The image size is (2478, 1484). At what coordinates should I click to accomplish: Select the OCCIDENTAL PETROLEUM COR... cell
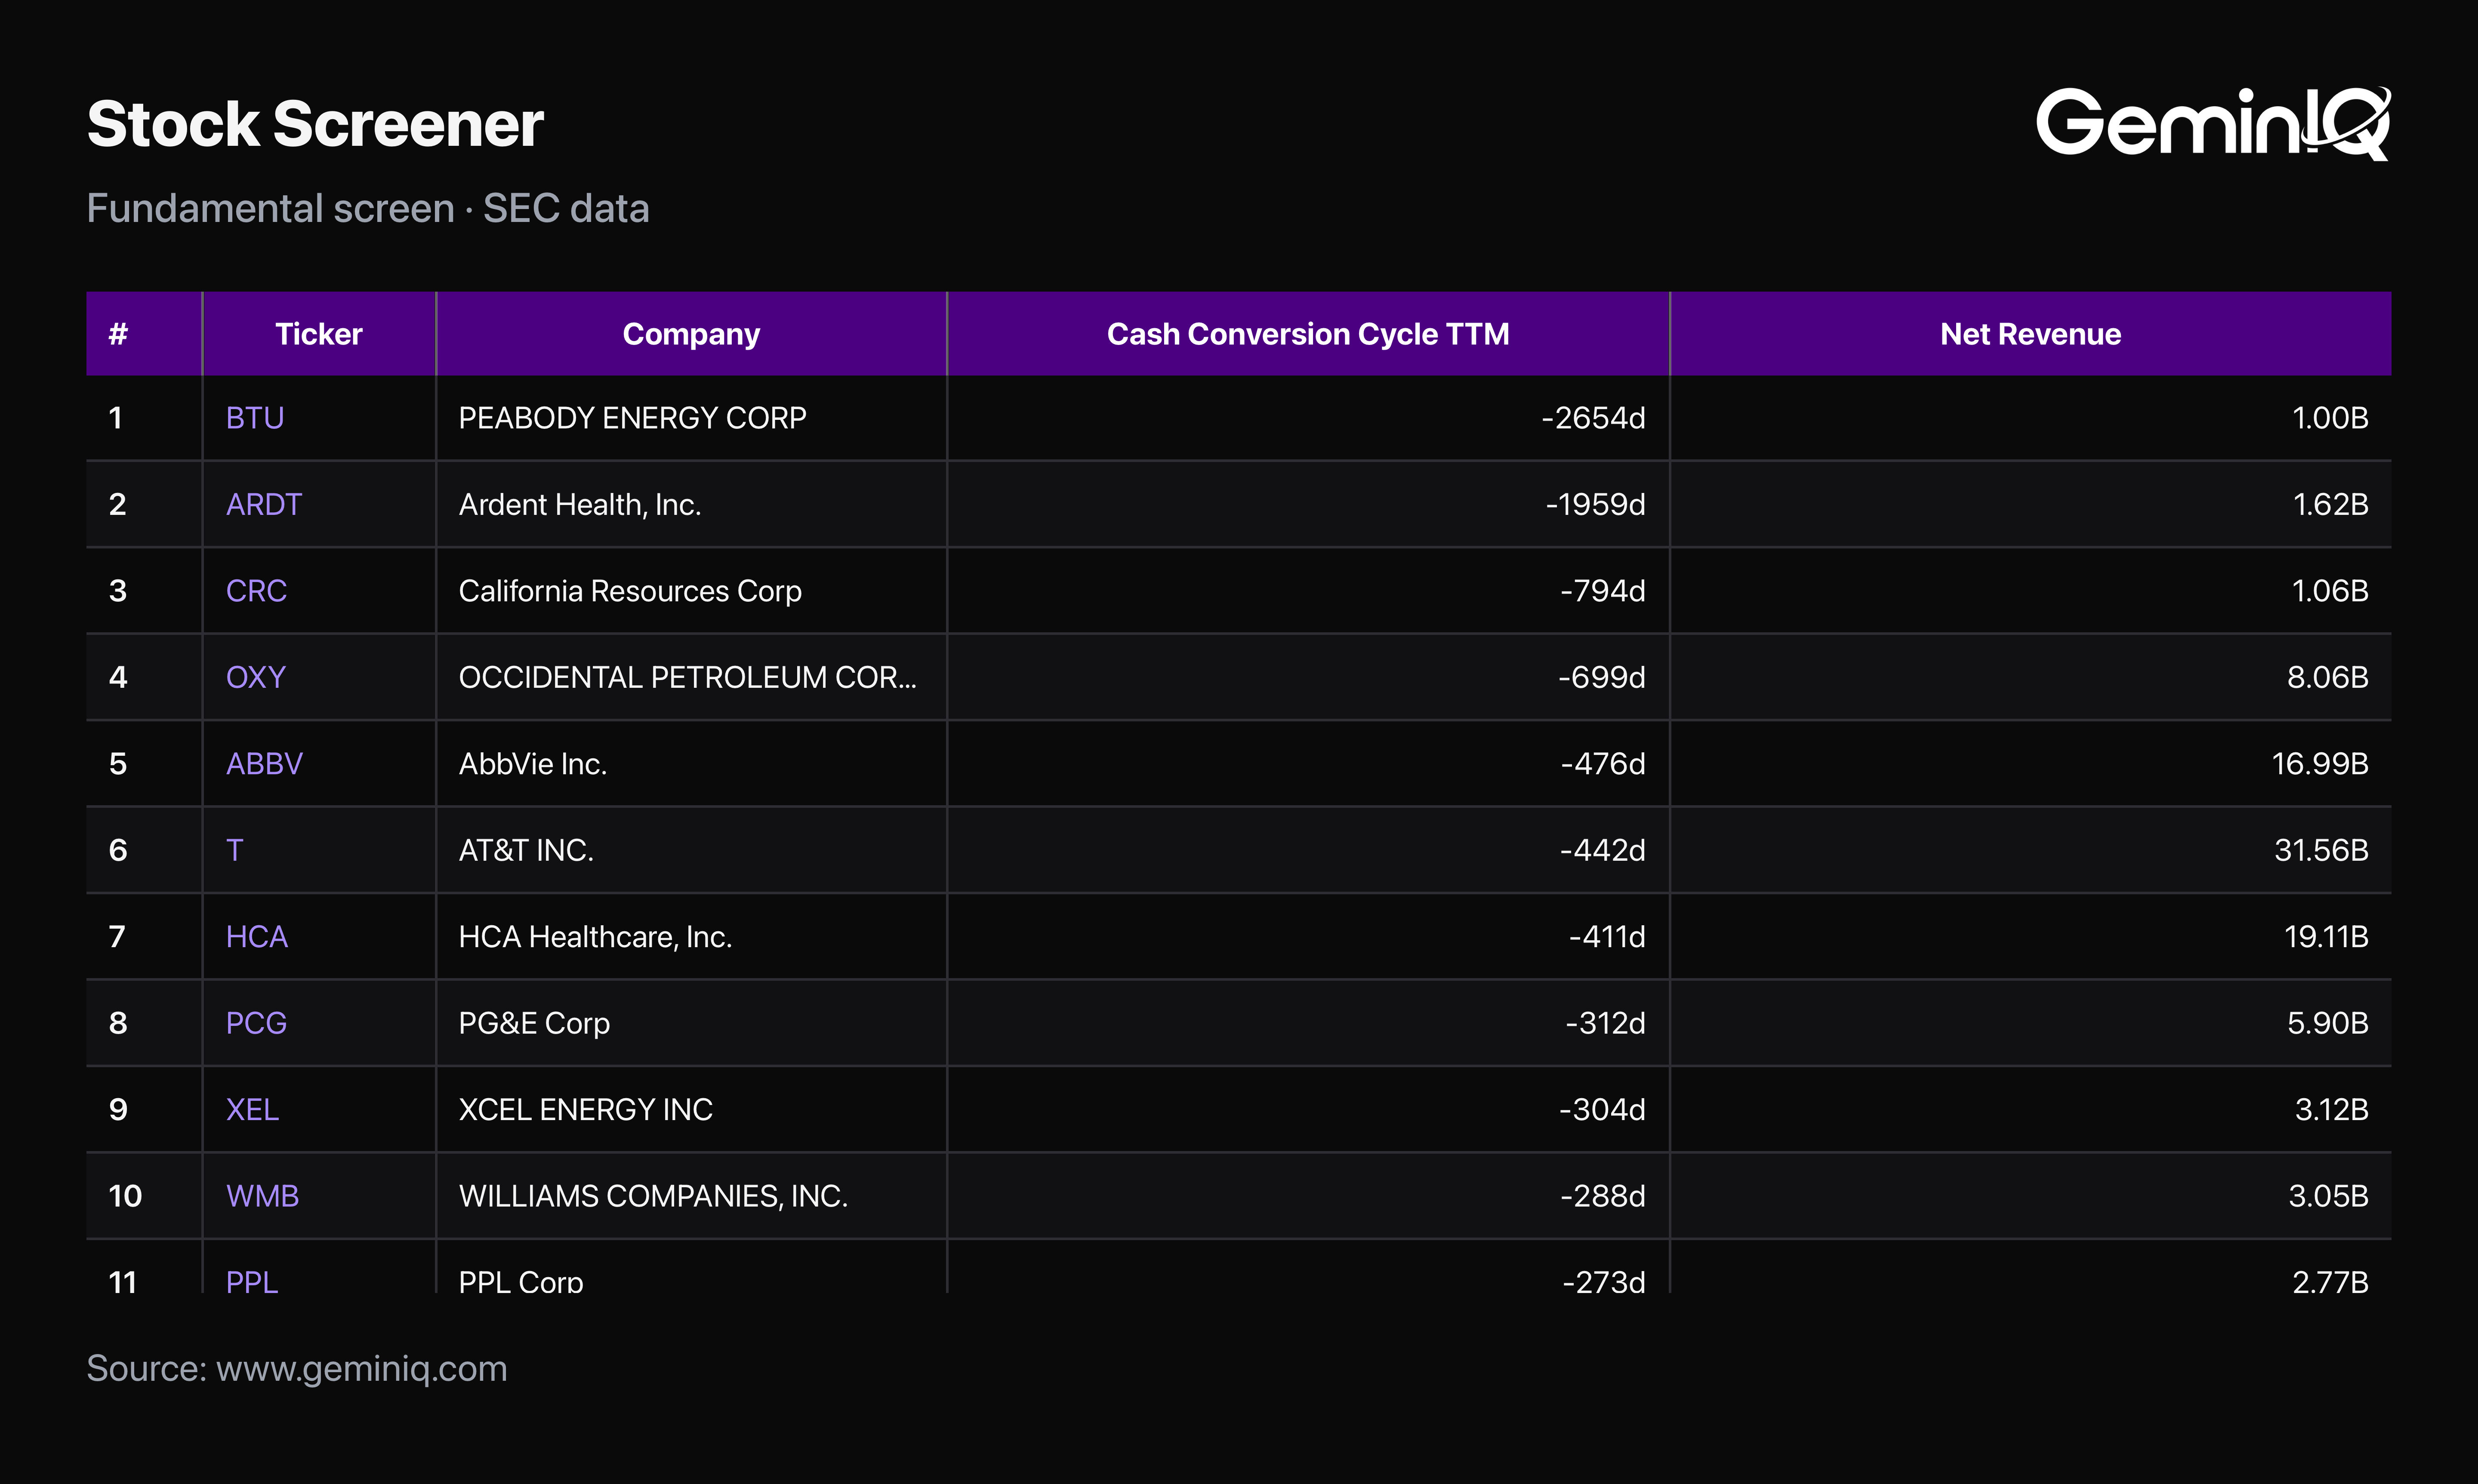(691, 677)
